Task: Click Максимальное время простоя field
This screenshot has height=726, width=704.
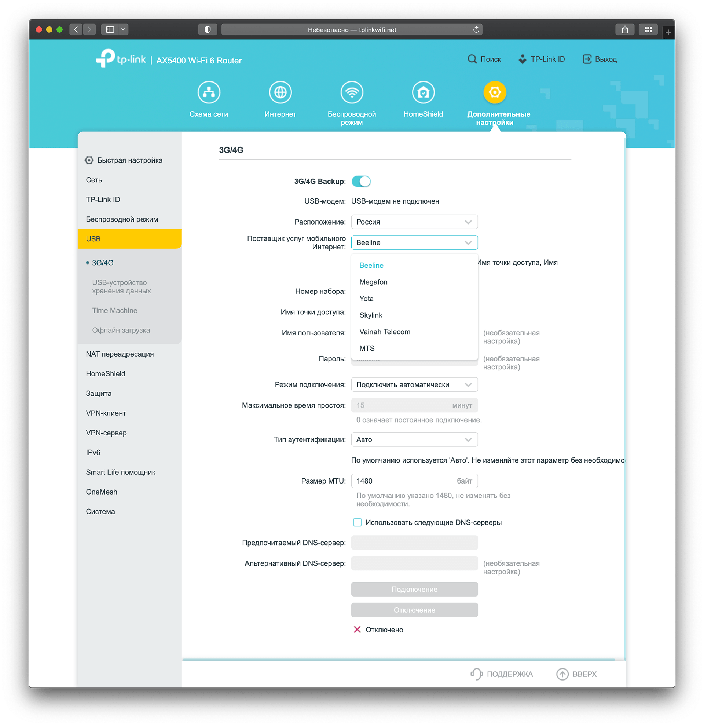Action: [414, 405]
